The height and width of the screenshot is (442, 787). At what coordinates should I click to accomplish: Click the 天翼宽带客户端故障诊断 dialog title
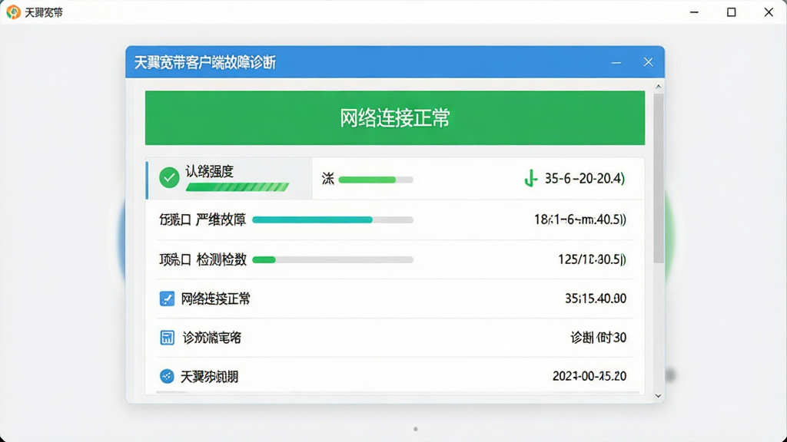coord(204,63)
